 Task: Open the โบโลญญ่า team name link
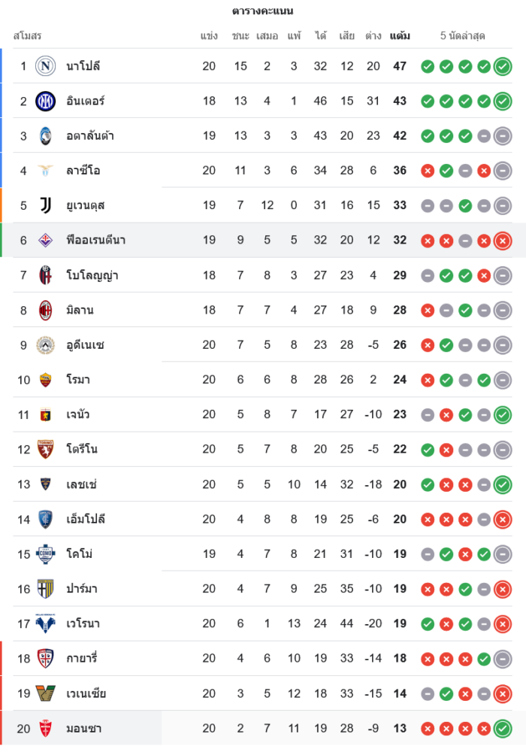pyautogui.click(x=92, y=275)
